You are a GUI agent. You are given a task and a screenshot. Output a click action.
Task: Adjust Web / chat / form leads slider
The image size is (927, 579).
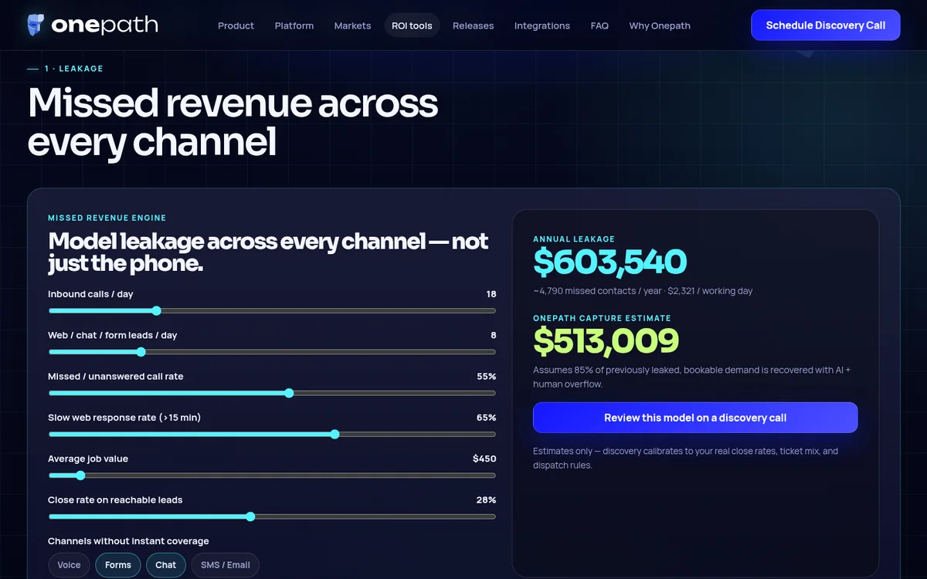(x=272, y=351)
